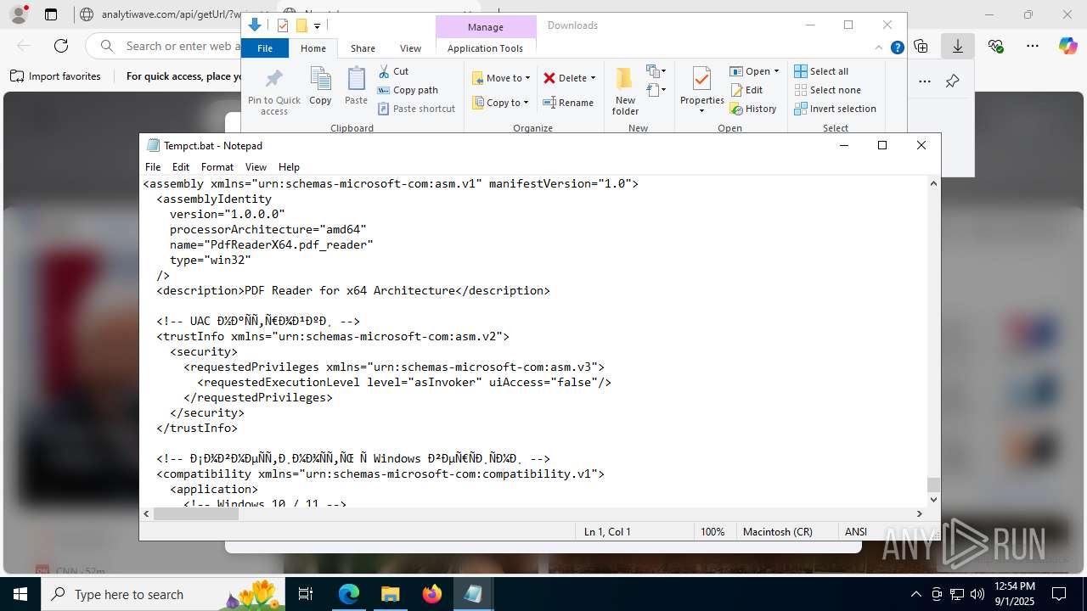This screenshot has width=1087, height=611.
Task: Click quick access toolbar properties icon
Action: (x=283, y=25)
